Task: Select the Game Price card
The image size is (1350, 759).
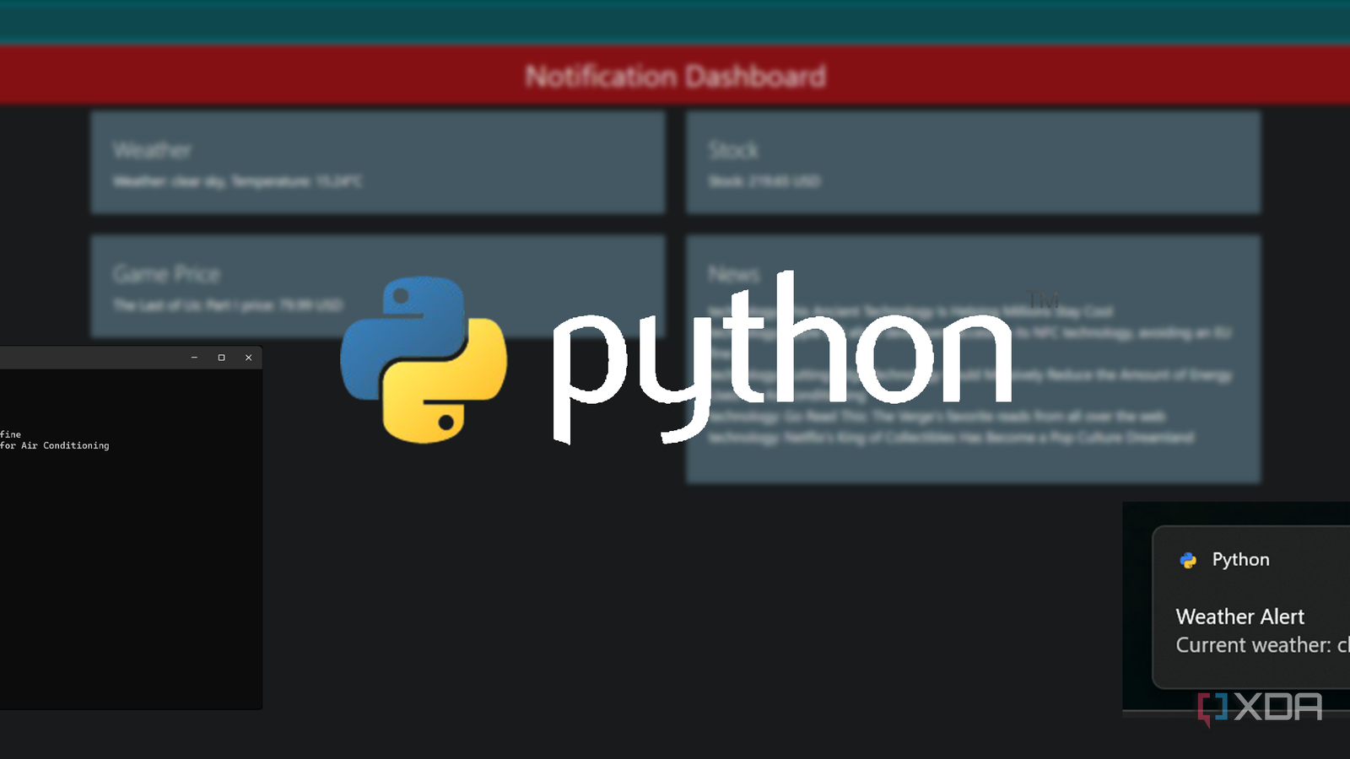Action: point(378,287)
